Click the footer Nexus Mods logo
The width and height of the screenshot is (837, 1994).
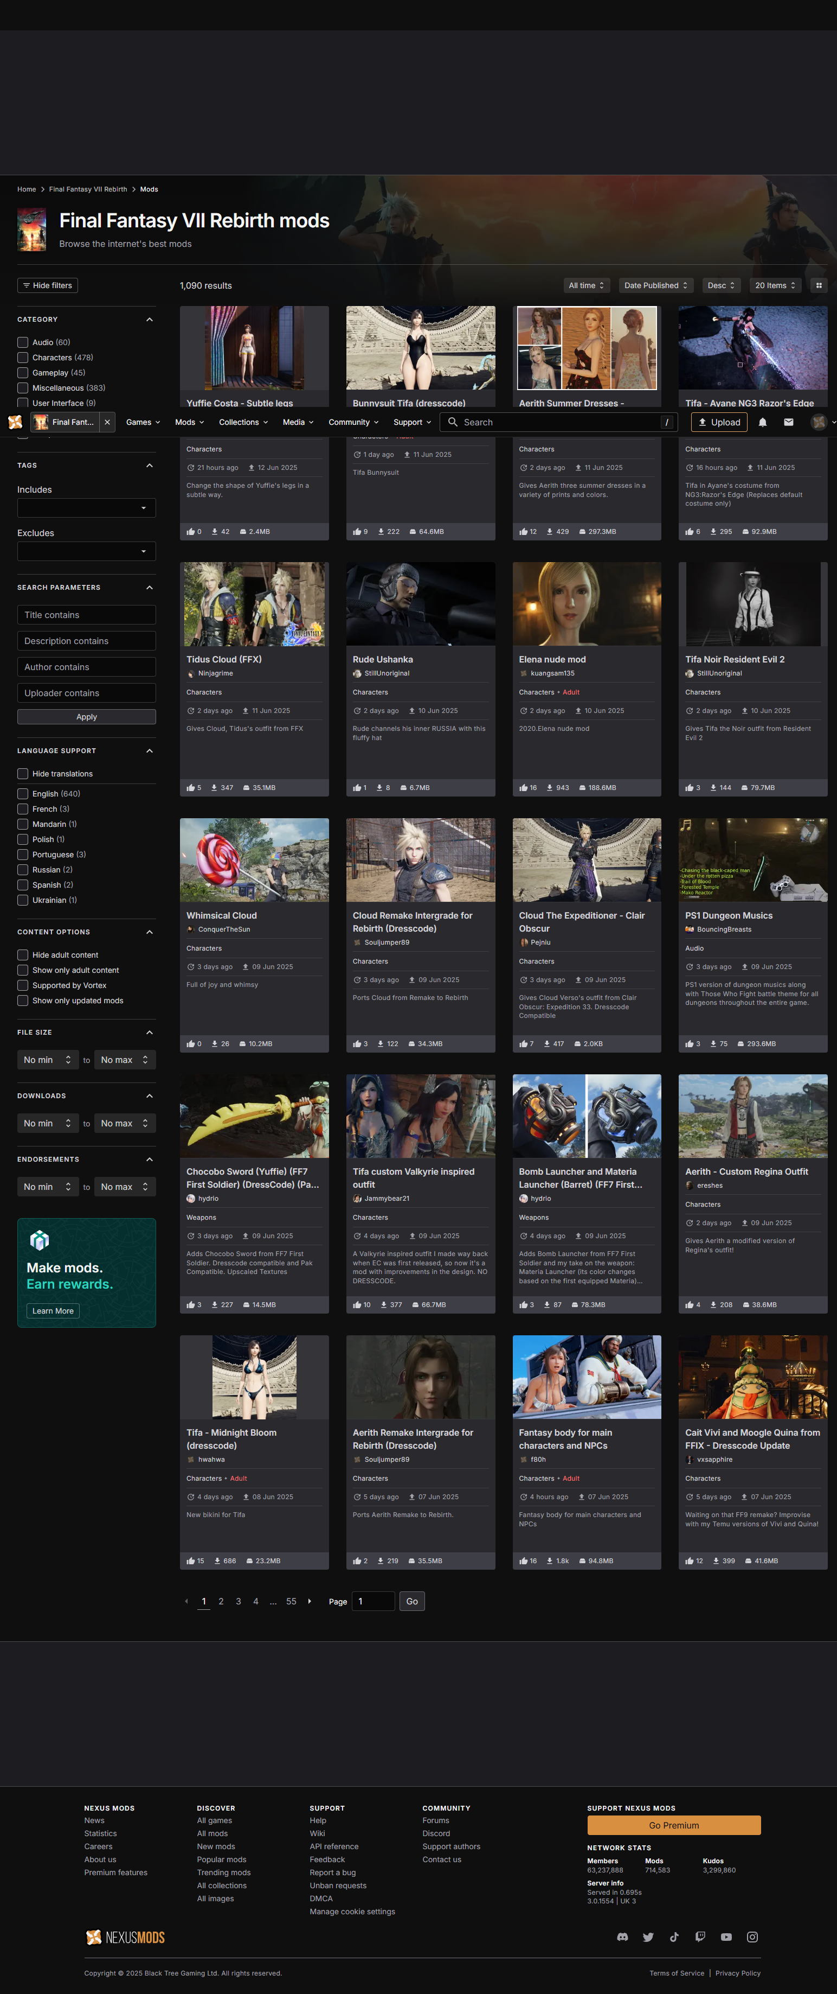click(125, 1938)
